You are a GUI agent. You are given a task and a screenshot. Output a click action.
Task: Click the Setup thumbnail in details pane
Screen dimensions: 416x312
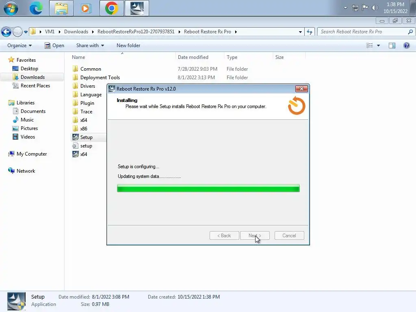(x=16, y=301)
